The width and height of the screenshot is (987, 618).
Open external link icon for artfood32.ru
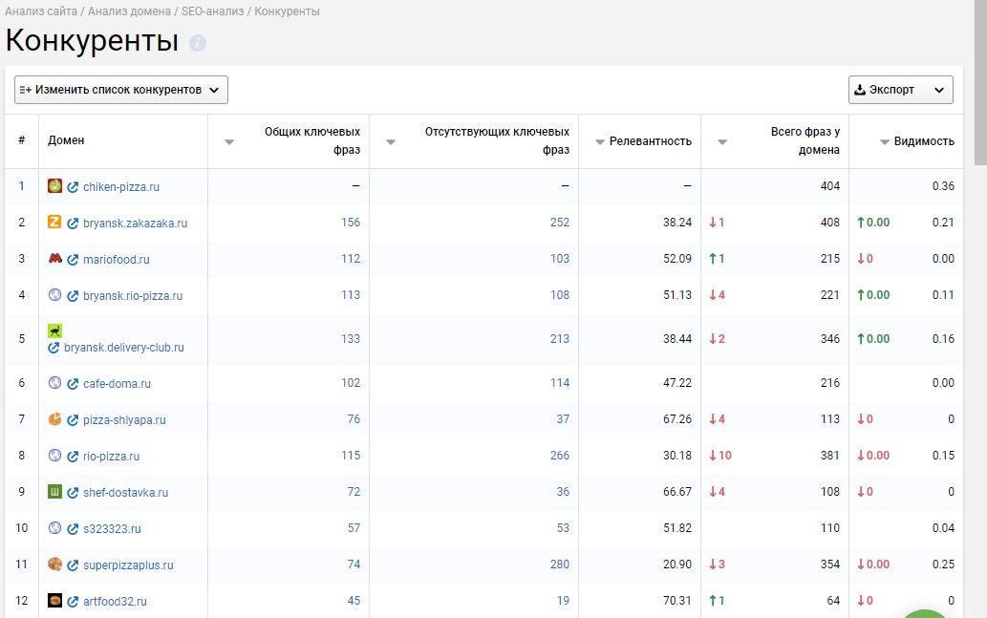pyautogui.click(x=73, y=602)
